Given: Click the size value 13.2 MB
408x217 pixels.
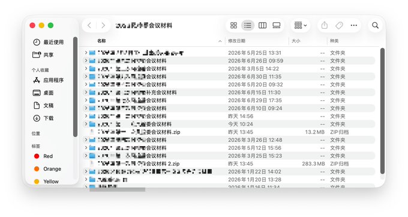Looking at the screenshot, I should [x=315, y=132].
